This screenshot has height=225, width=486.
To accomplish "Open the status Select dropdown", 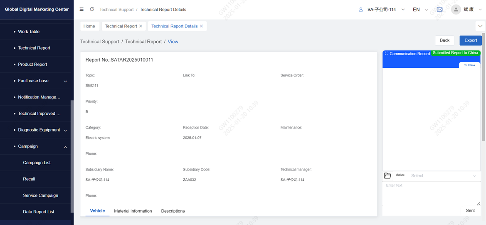I will [x=443, y=176].
